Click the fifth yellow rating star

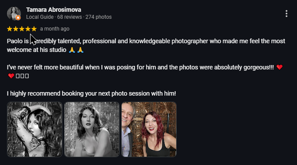(34, 29)
